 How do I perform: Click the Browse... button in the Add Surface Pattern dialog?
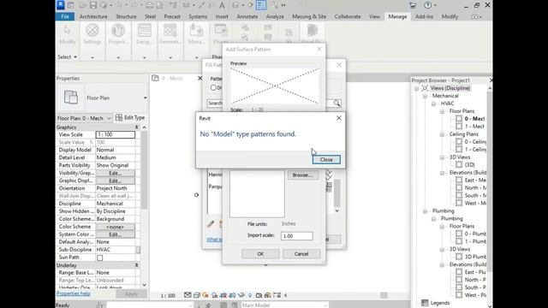[x=302, y=175]
